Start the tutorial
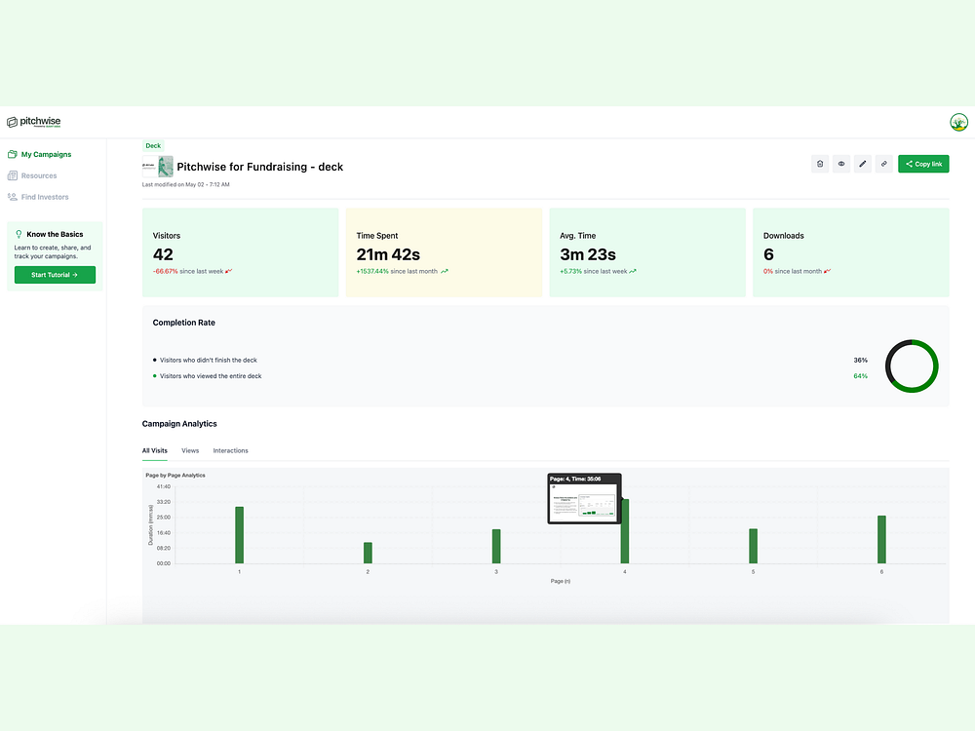 pos(55,275)
